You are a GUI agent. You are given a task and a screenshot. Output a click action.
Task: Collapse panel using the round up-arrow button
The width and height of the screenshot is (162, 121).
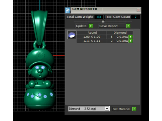(x=103, y=21)
